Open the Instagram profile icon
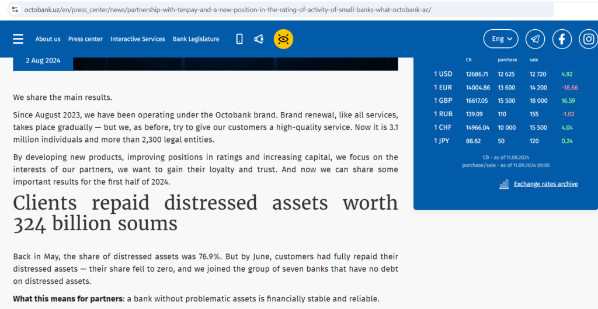 [x=589, y=39]
